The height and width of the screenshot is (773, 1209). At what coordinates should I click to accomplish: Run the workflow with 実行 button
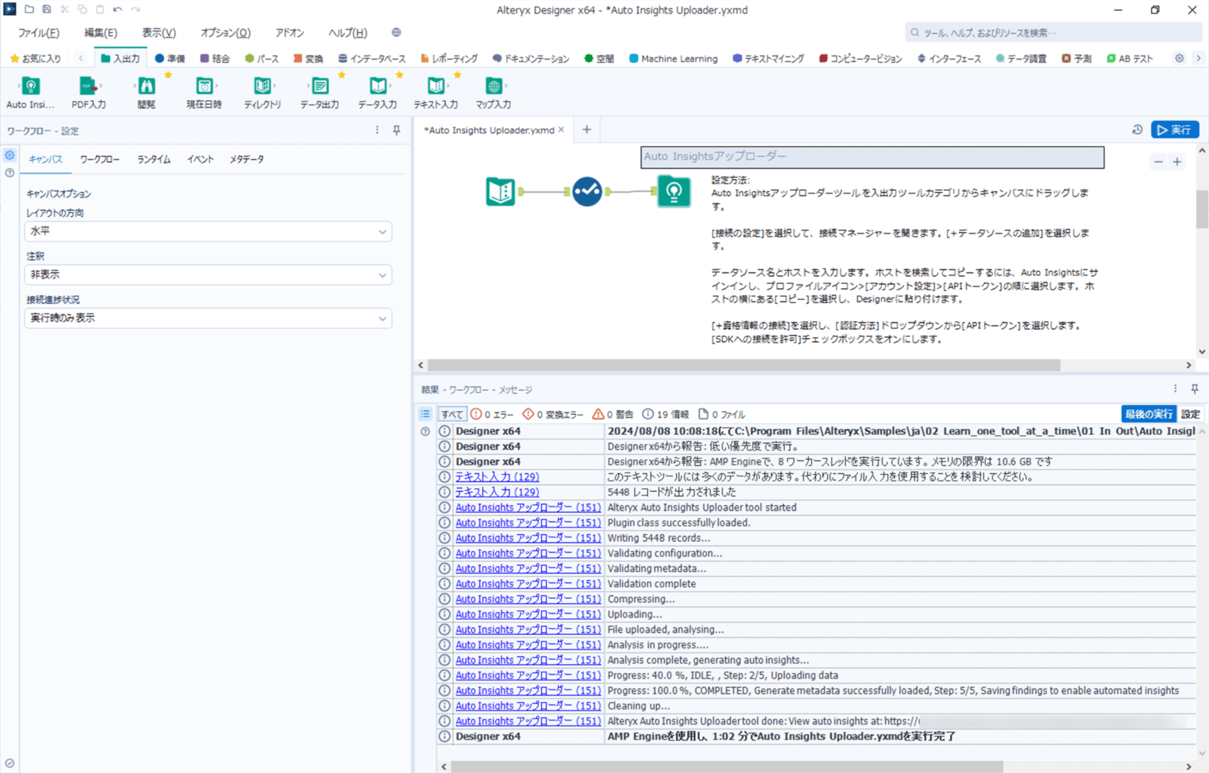coord(1175,130)
